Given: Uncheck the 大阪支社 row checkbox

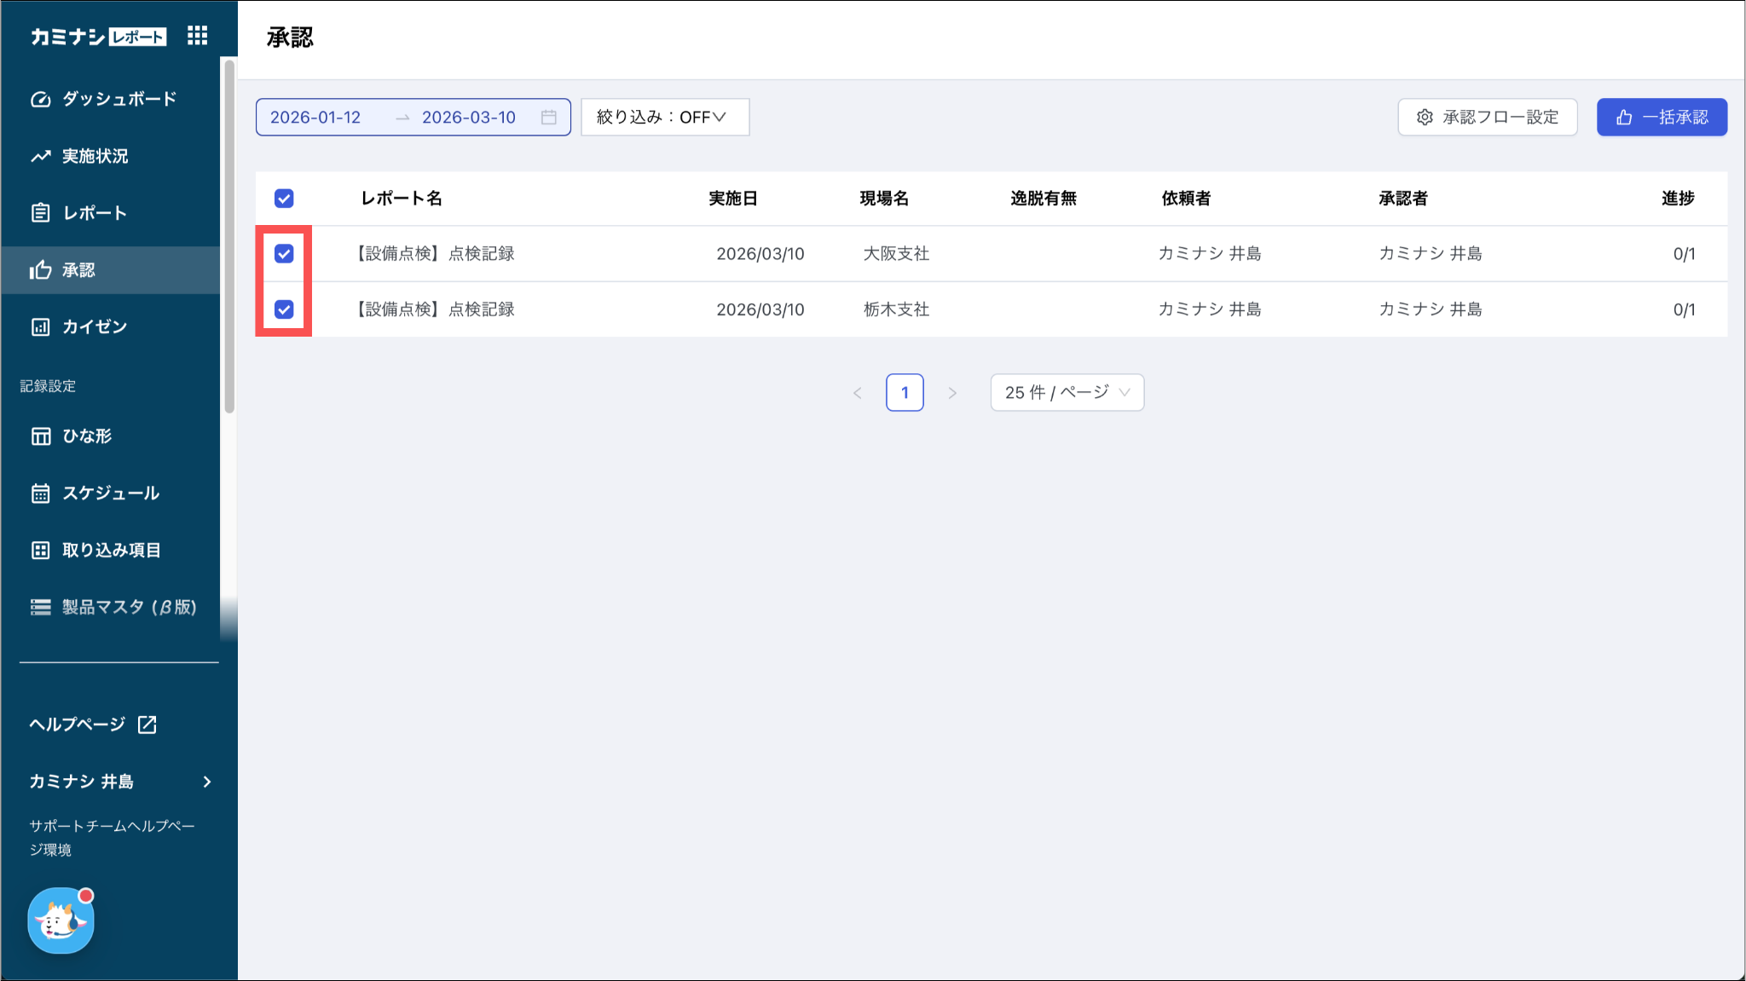Looking at the screenshot, I should 284,254.
